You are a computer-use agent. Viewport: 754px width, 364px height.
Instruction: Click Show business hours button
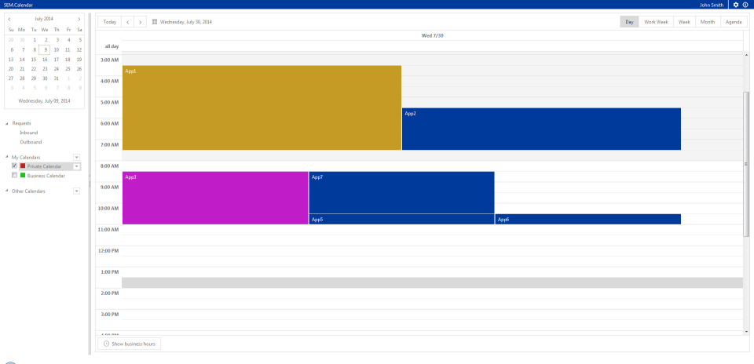[x=130, y=344]
